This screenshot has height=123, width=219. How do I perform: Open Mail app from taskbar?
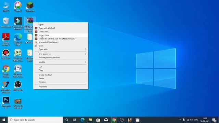(106, 120)
